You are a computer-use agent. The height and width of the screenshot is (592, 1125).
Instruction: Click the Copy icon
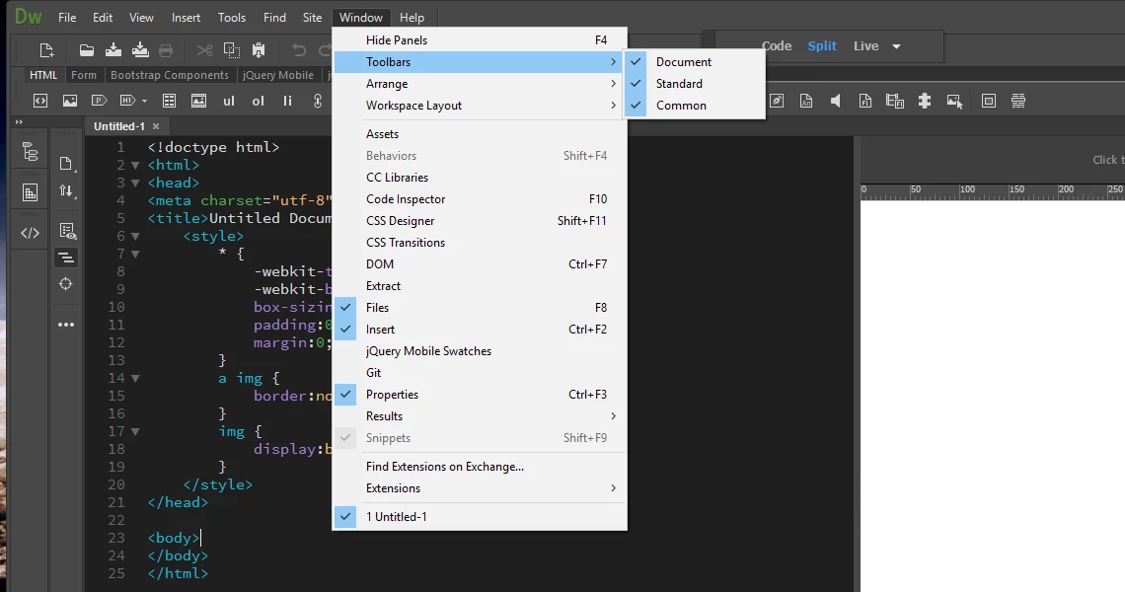[231, 50]
